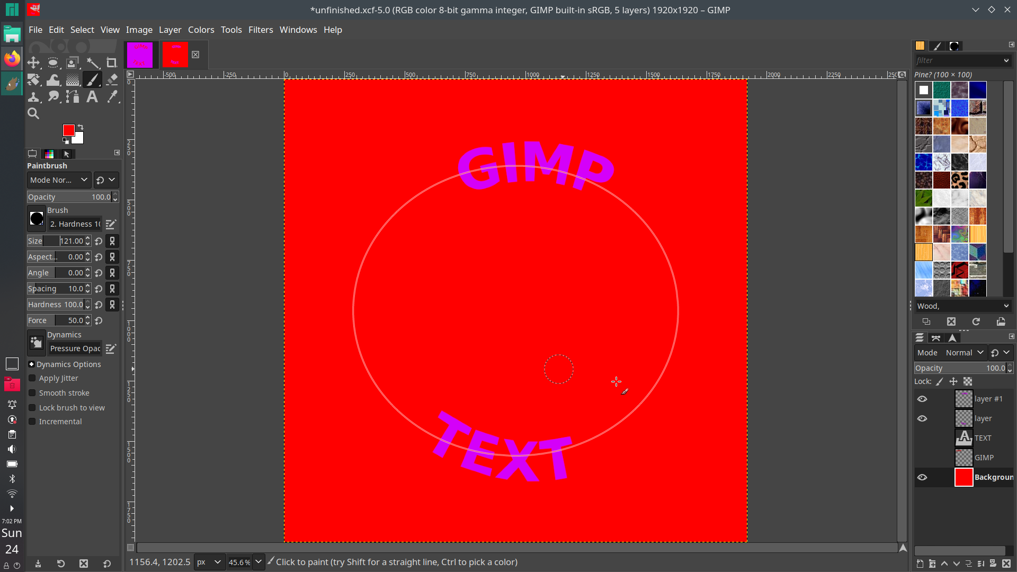Refresh the patterns list
Viewport: 1017px width, 572px height.
pos(976,321)
